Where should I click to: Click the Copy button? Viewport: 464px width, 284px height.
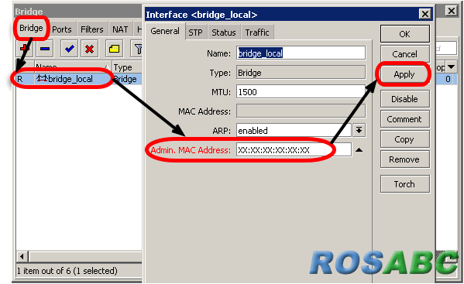pos(404,139)
